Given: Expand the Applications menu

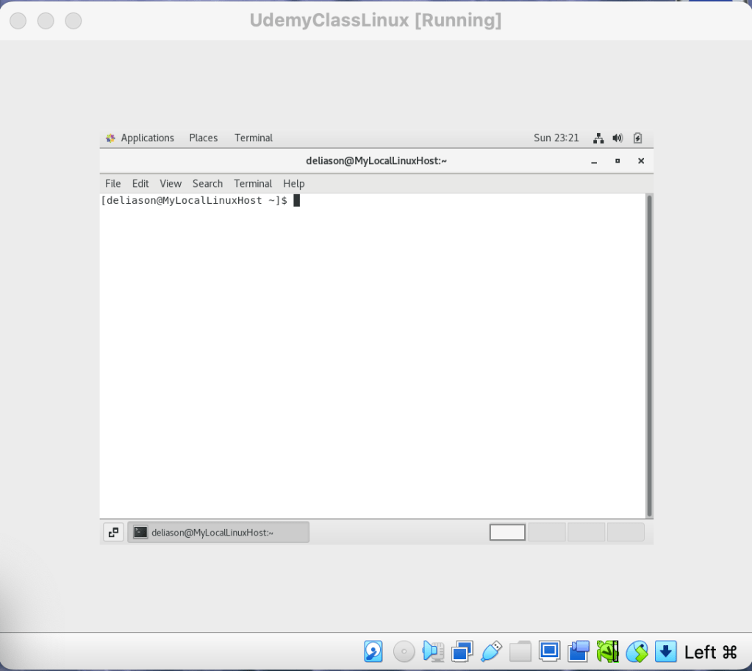Looking at the screenshot, I should click(140, 138).
